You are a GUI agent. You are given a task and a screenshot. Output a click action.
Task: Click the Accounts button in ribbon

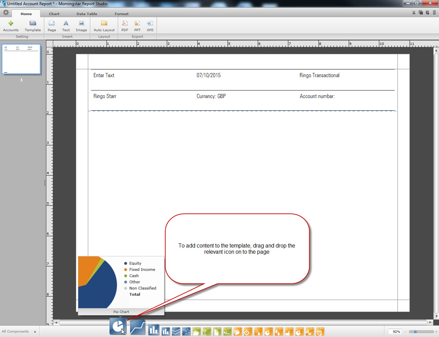11,26
